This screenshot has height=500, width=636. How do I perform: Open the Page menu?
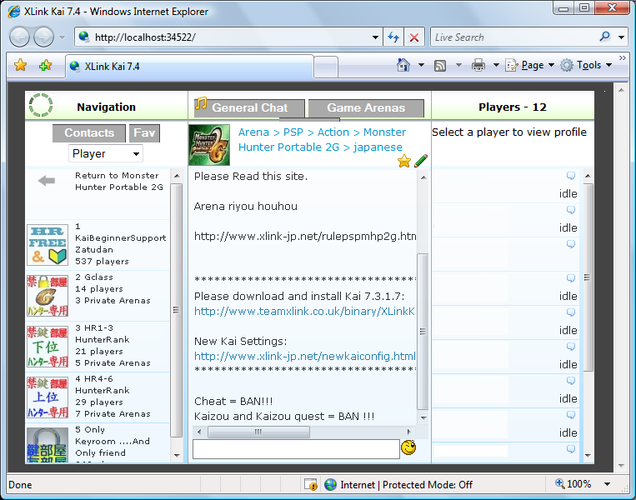530,65
